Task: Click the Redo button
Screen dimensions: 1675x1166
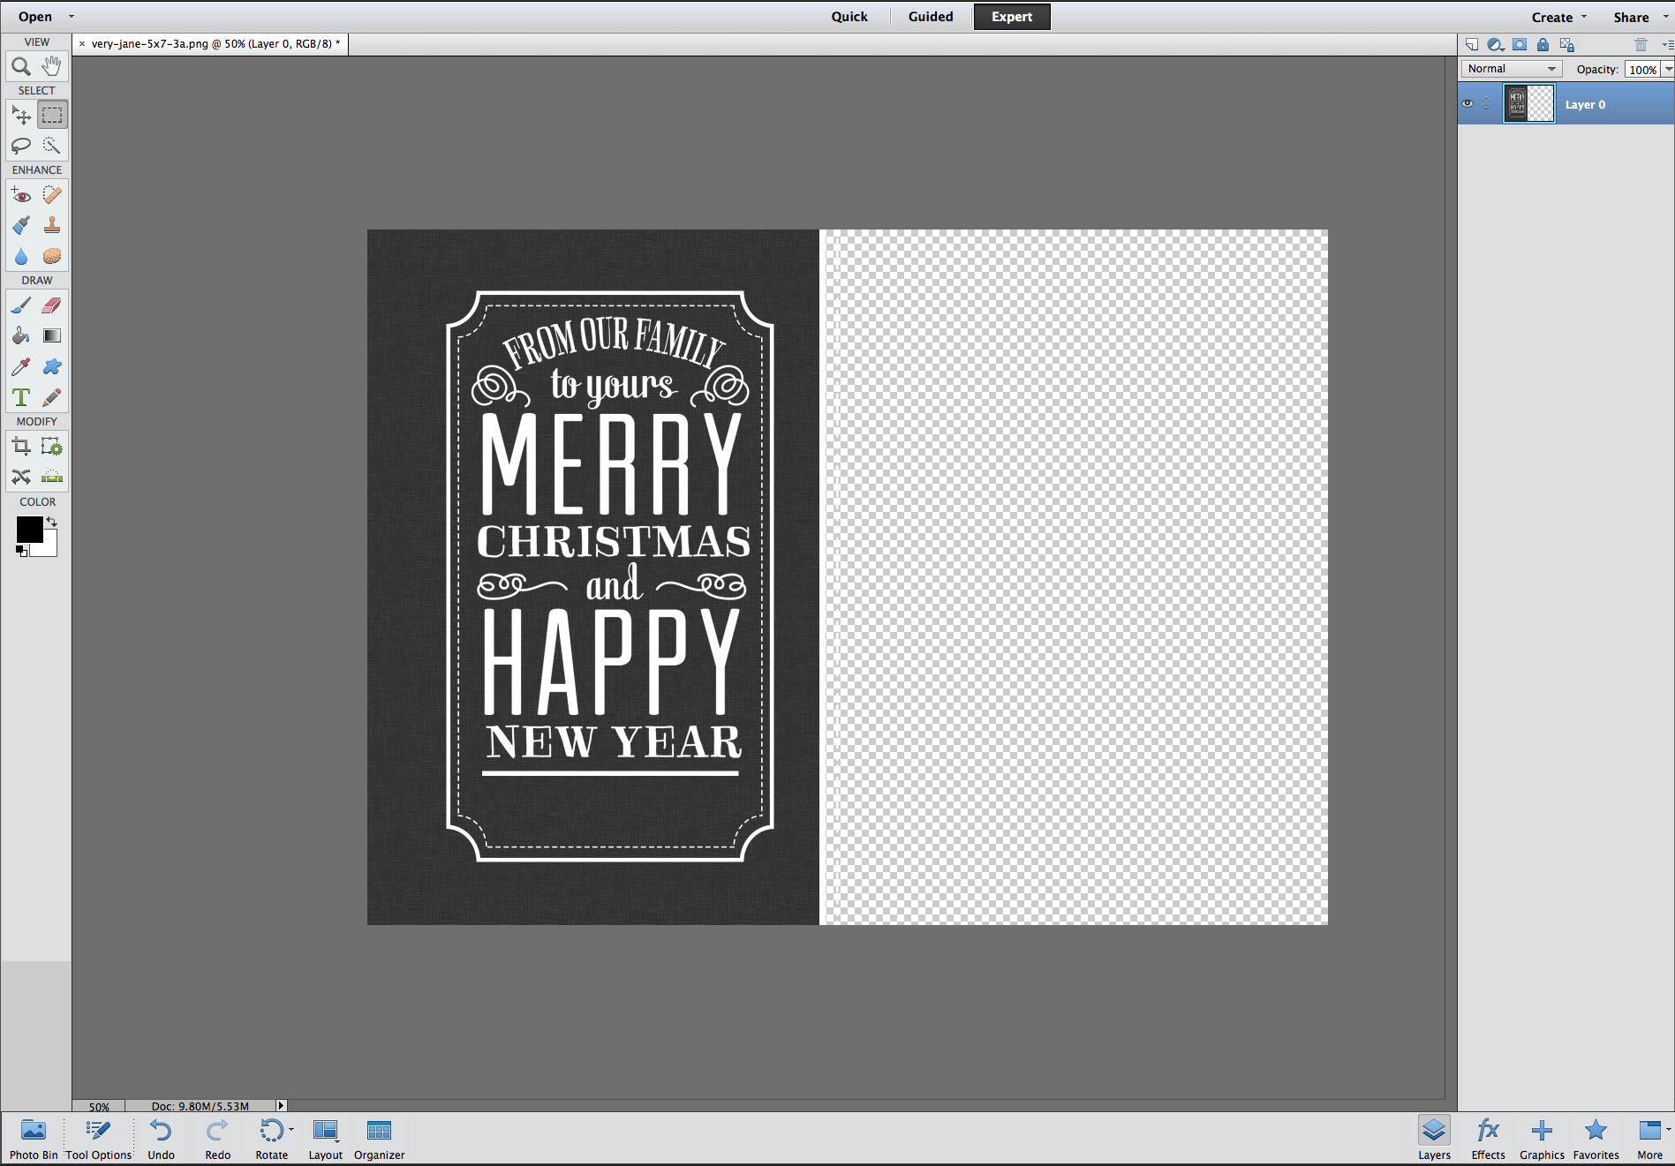Action: (x=217, y=1139)
